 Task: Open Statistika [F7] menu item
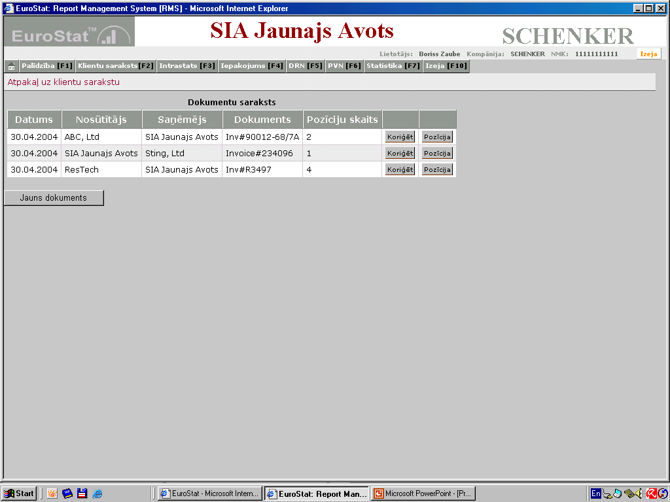point(393,66)
